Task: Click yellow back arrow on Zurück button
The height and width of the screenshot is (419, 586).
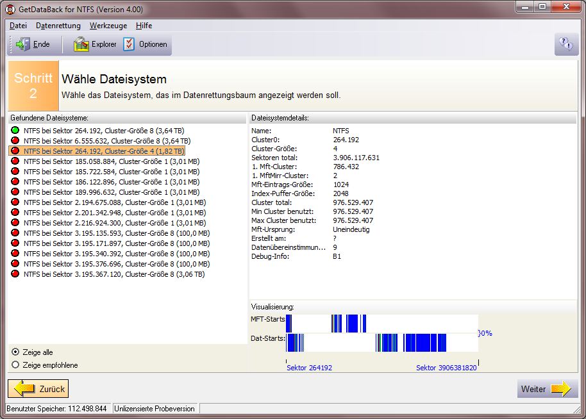Action: pyautogui.click(x=24, y=388)
